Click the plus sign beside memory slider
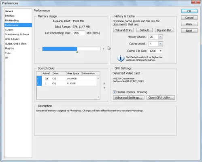 (104, 49)
